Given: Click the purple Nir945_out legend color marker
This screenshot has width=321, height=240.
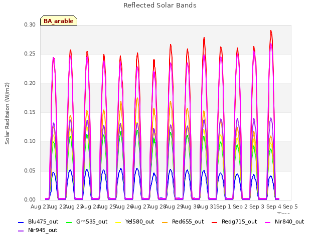Looking at the screenshot, I should click(x=21, y=231).
